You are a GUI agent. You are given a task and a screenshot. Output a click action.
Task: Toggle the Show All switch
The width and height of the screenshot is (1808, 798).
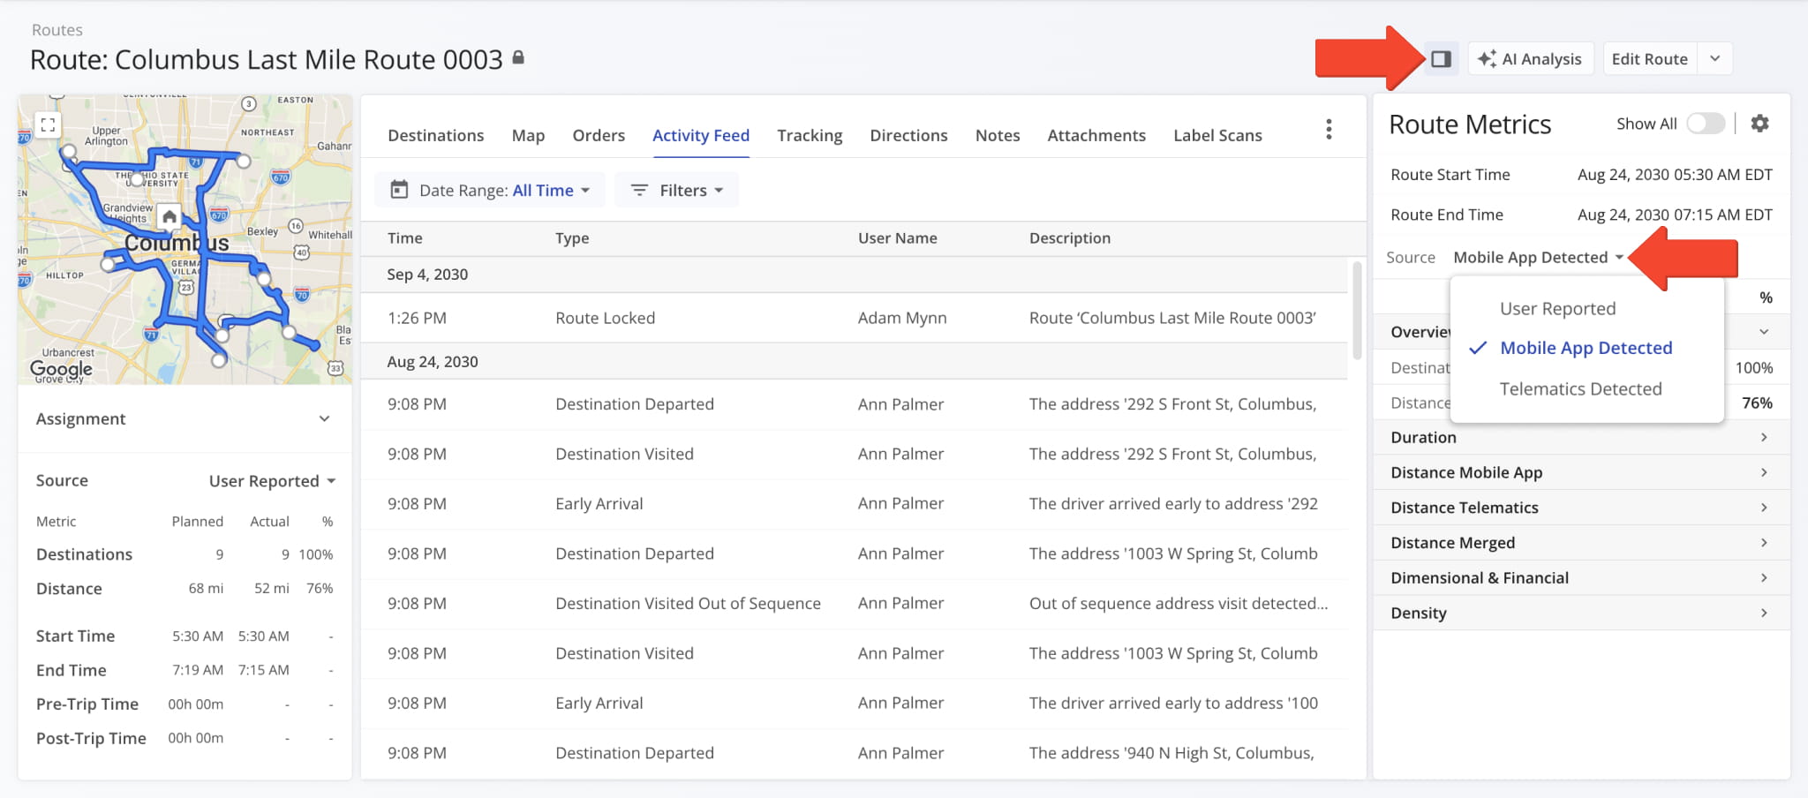click(x=1705, y=124)
